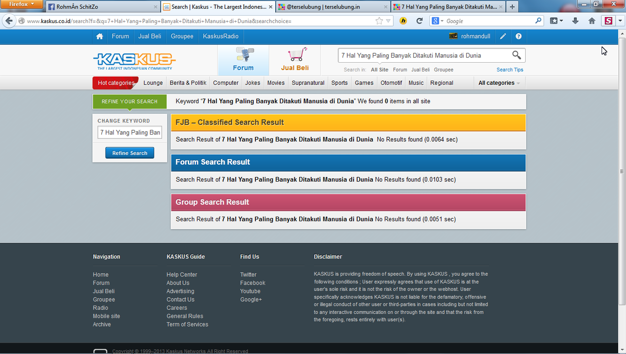626x354 pixels.
Task: Open the Twitter footer link
Action: tap(248, 275)
